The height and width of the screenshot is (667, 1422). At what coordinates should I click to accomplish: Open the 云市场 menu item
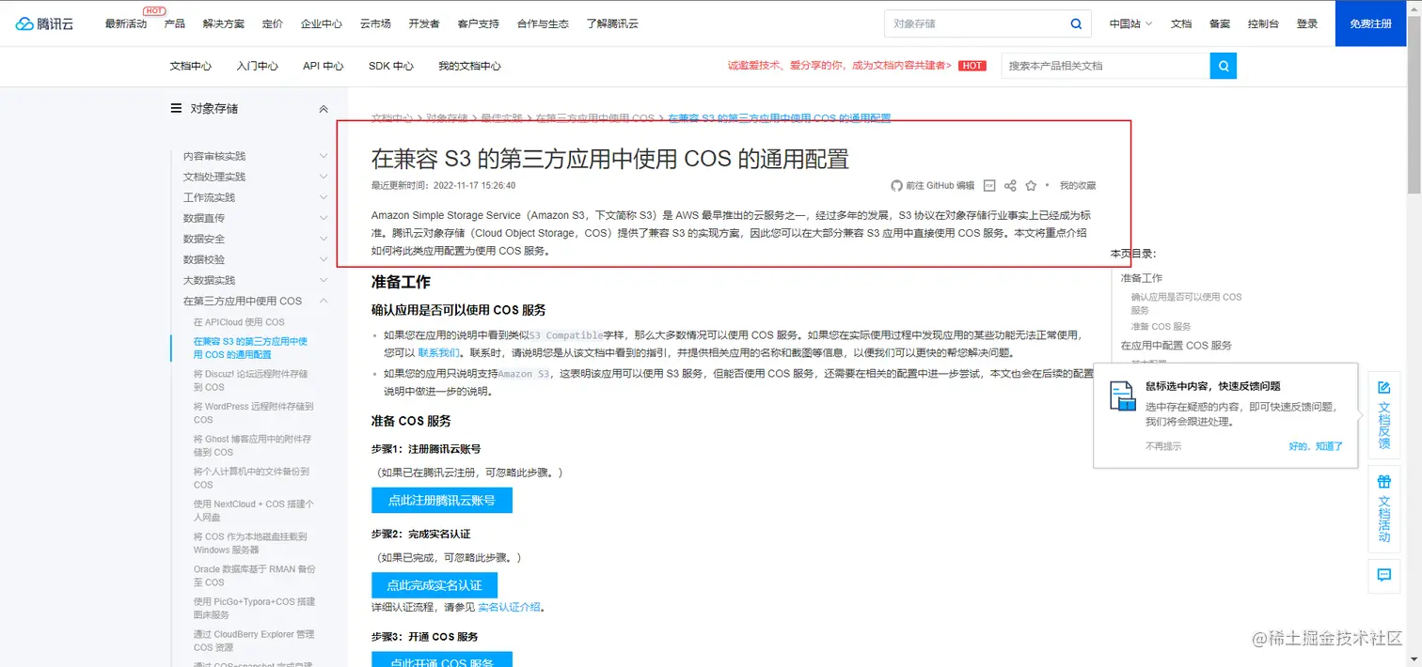tap(375, 23)
